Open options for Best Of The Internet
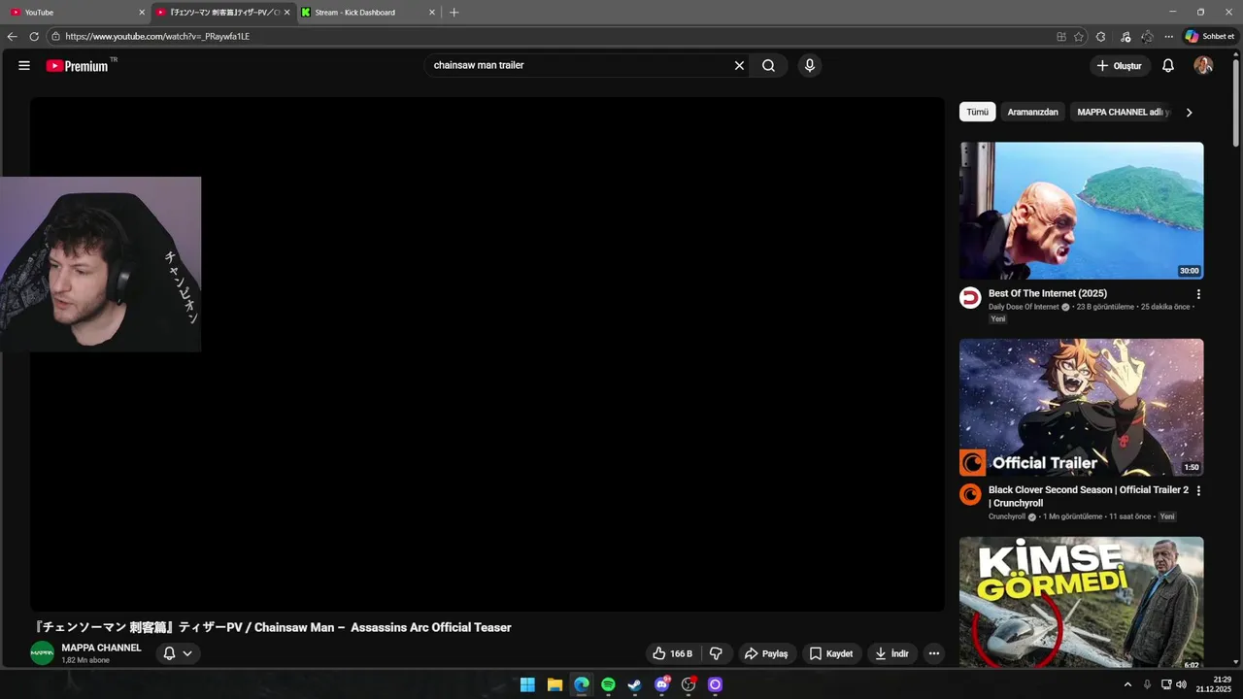This screenshot has width=1243, height=699. 1198,294
